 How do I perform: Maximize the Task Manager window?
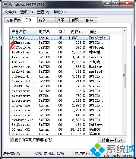pos(115,3)
